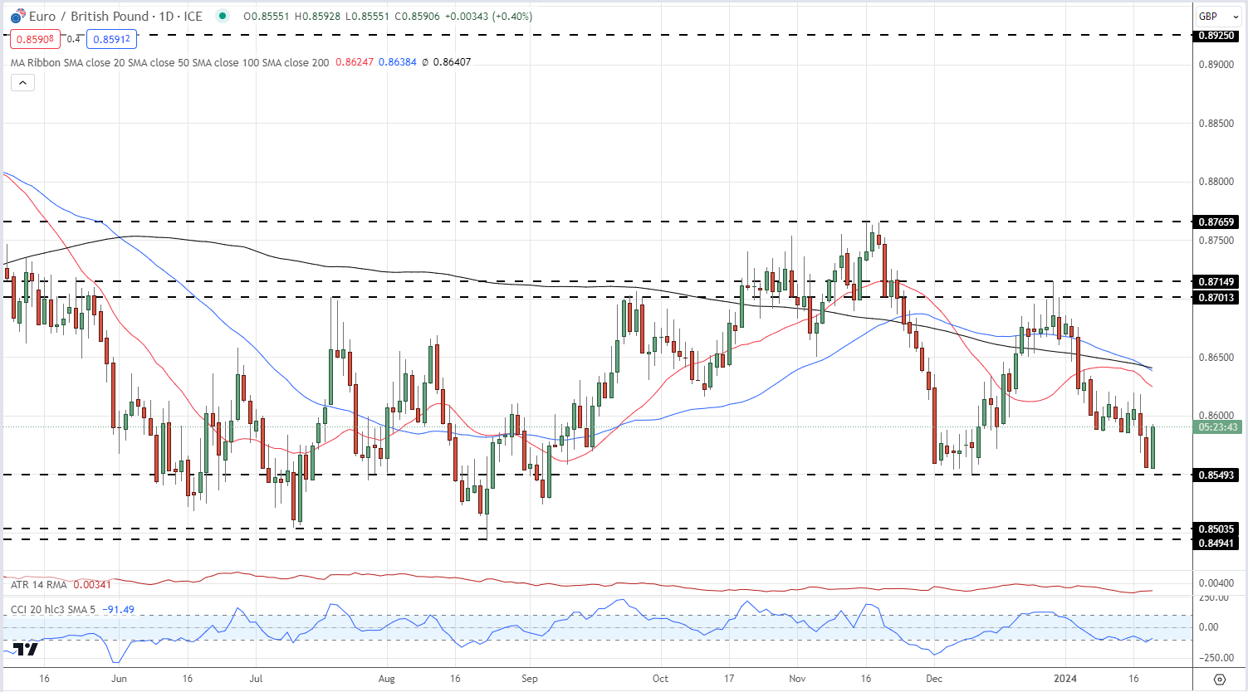
Task: Click the red SMA value 0.86247
Action: [355, 62]
